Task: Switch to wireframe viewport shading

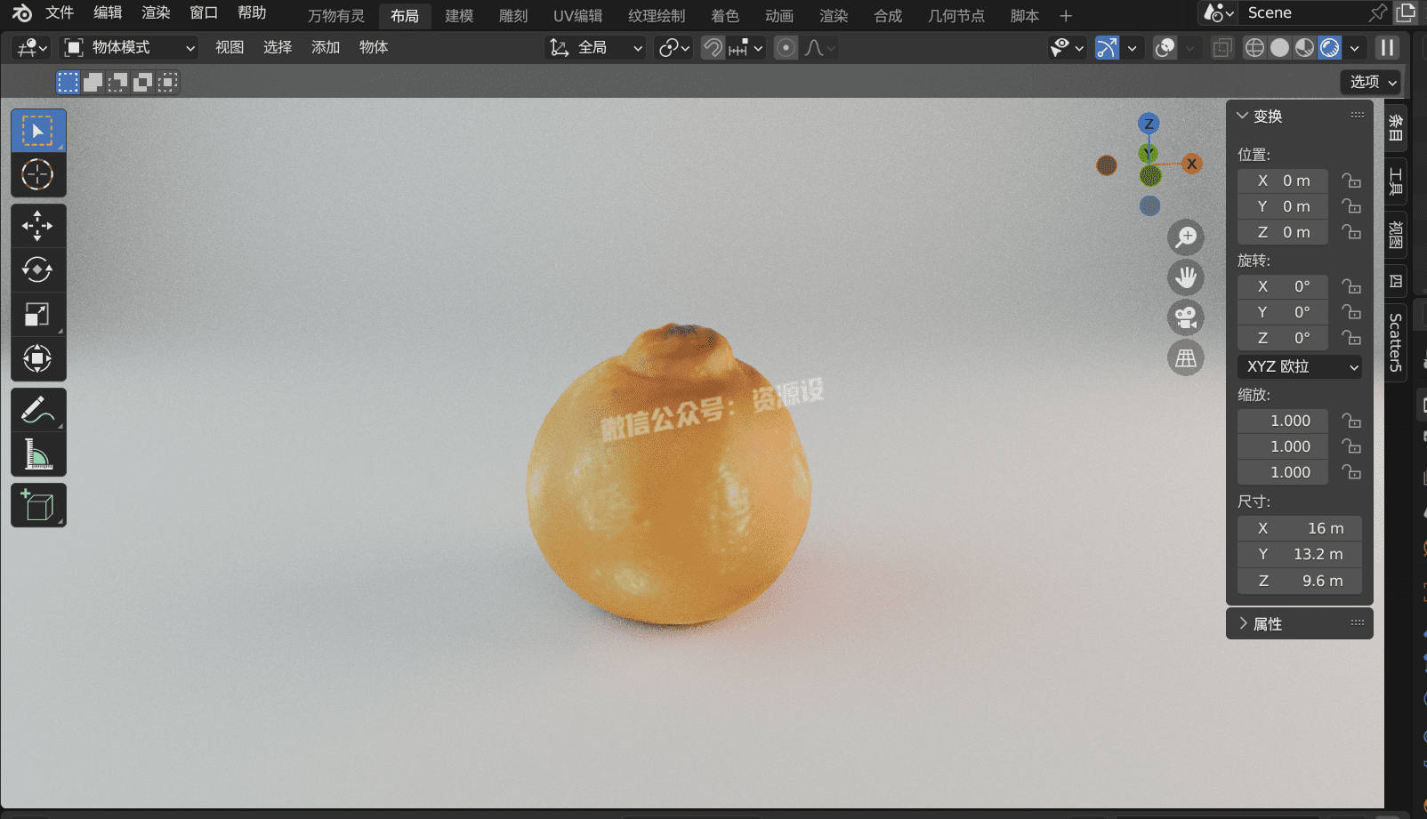Action: (1254, 48)
